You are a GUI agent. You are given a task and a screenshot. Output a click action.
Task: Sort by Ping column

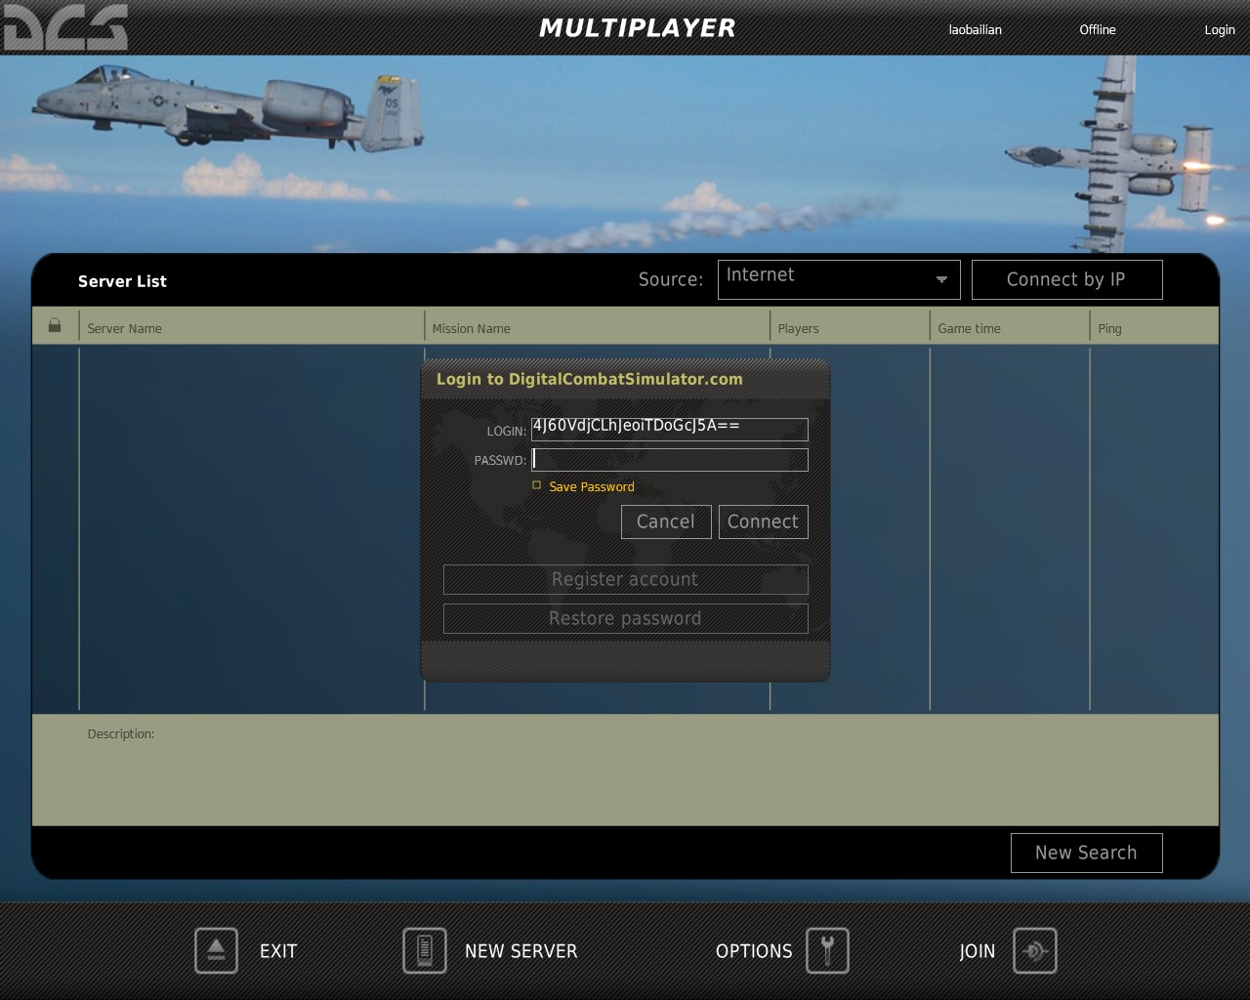click(x=1153, y=328)
